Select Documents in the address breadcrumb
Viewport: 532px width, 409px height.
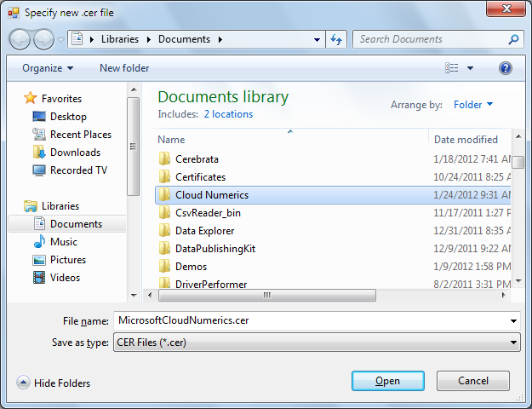pyautogui.click(x=184, y=39)
